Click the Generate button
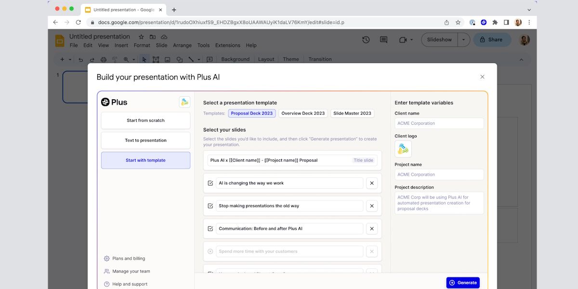Viewport: 578px width, 289px height. [x=463, y=283]
